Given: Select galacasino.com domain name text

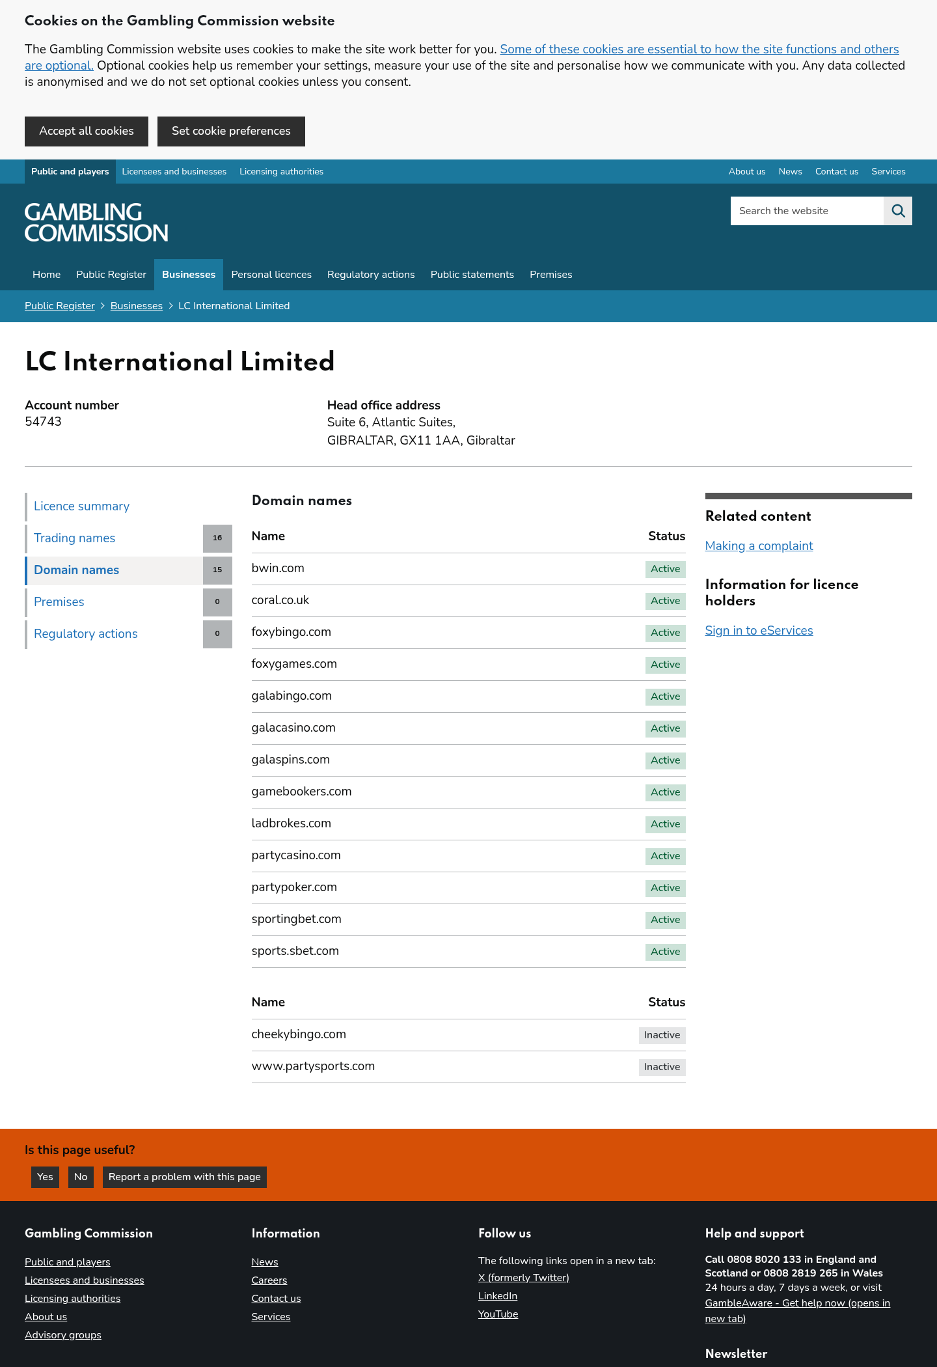Looking at the screenshot, I should 293,728.
